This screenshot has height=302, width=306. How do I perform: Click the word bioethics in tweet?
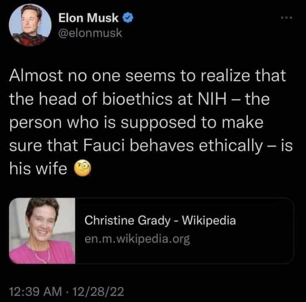[x=137, y=99]
